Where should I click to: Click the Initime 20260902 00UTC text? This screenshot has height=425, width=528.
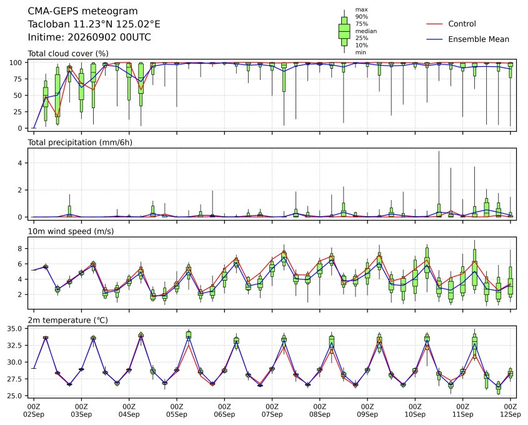click(89, 37)
